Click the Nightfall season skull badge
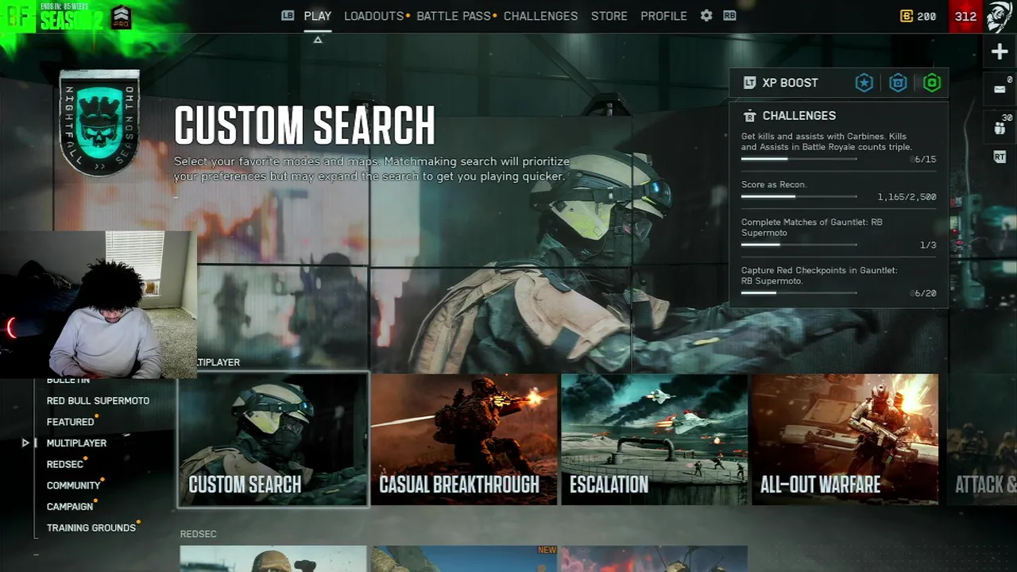1017x572 pixels. point(99,122)
